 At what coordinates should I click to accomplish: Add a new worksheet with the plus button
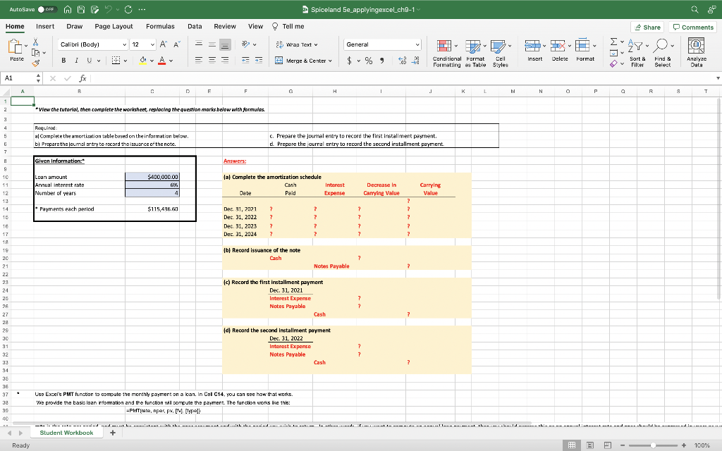(113, 432)
